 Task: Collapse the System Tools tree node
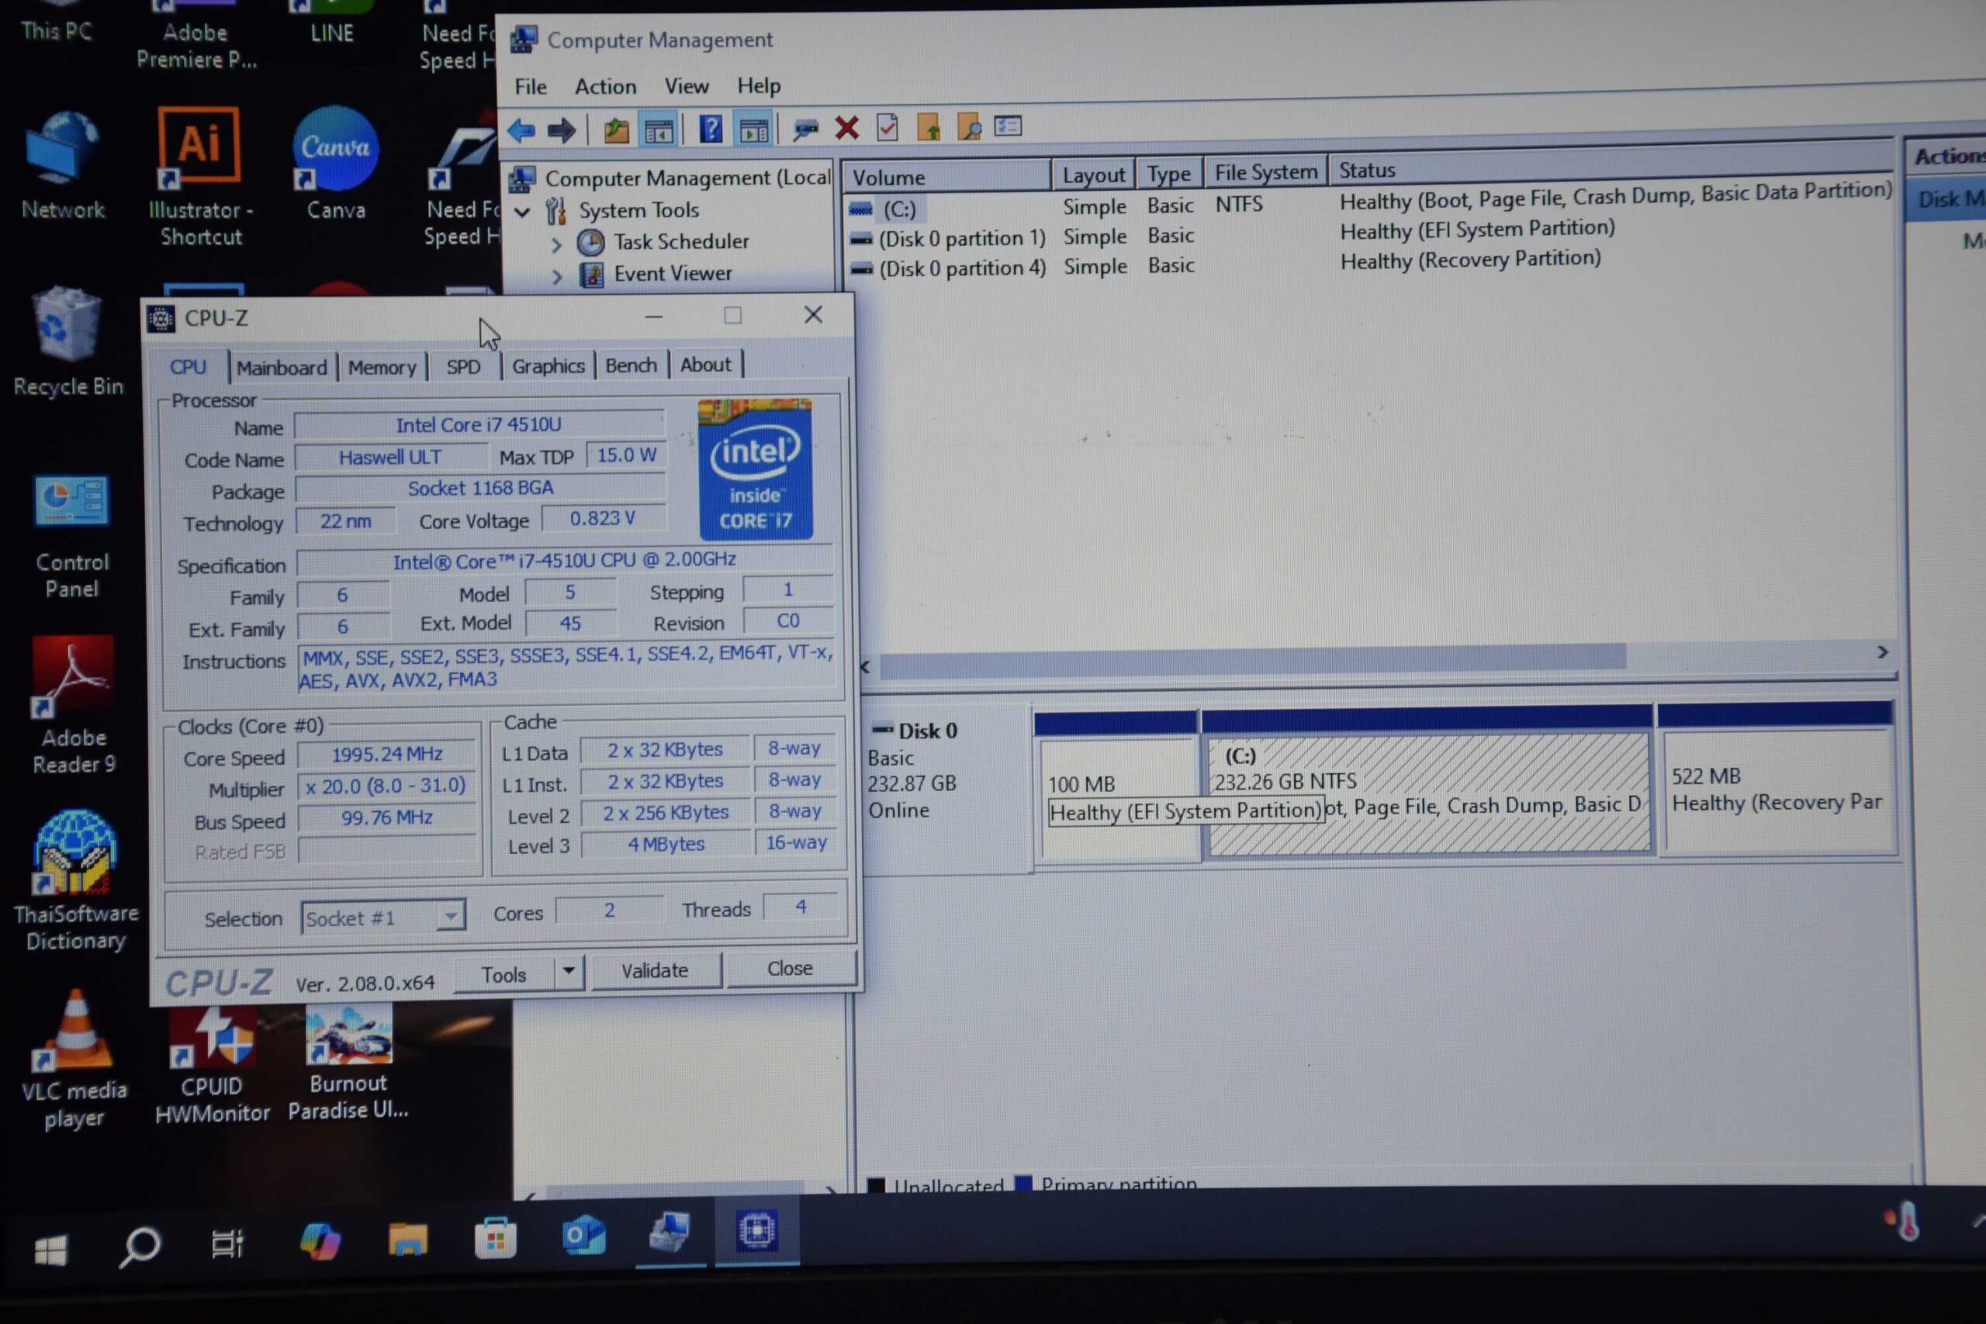pos(523,212)
